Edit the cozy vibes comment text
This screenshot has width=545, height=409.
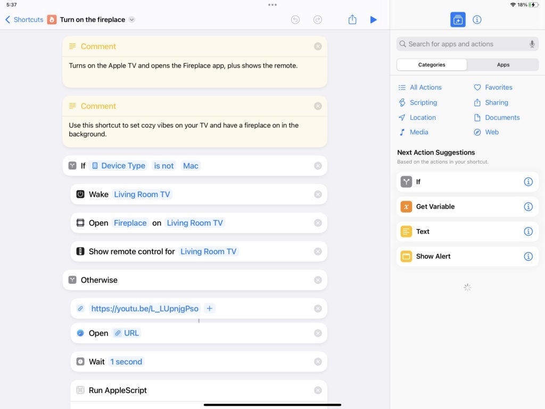(184, 130)
